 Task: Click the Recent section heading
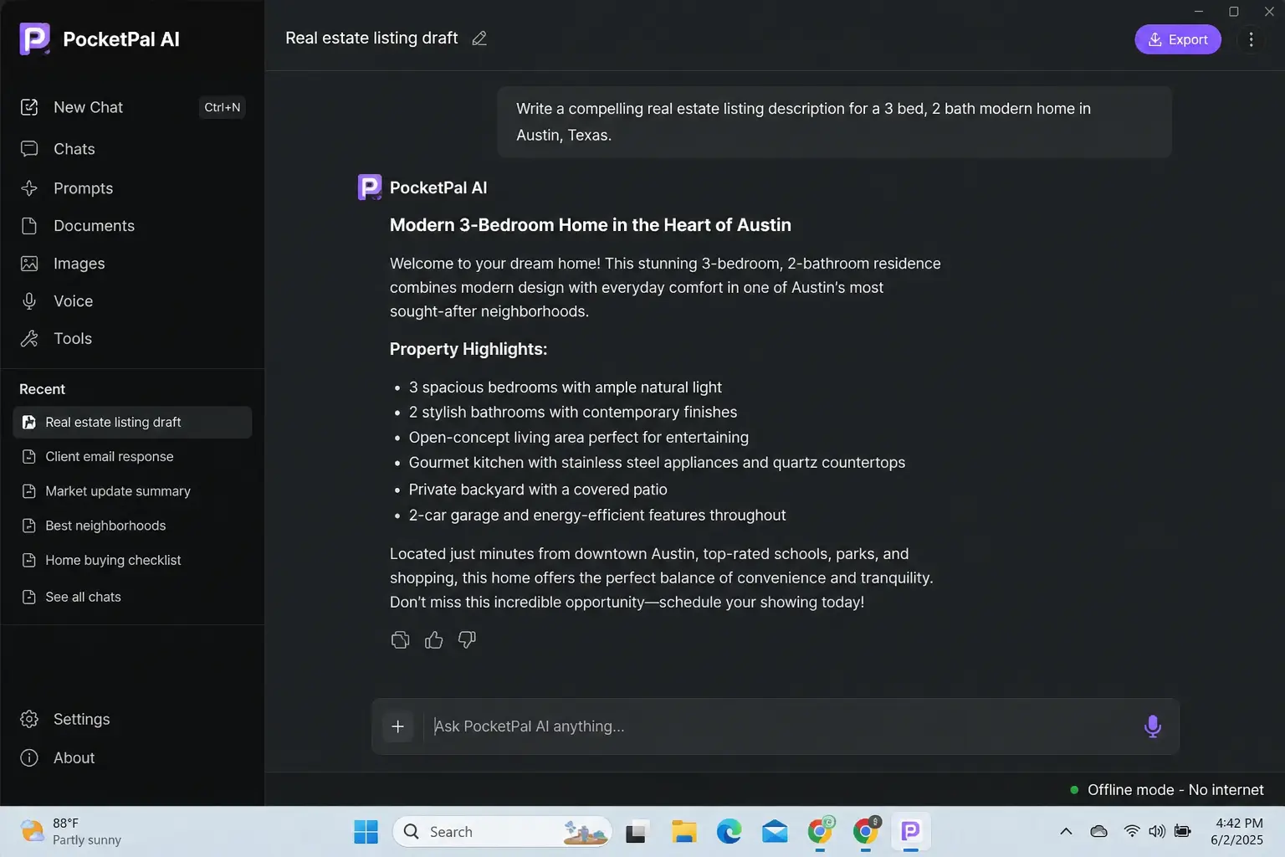pyautogui.click(x=42, y=389)
